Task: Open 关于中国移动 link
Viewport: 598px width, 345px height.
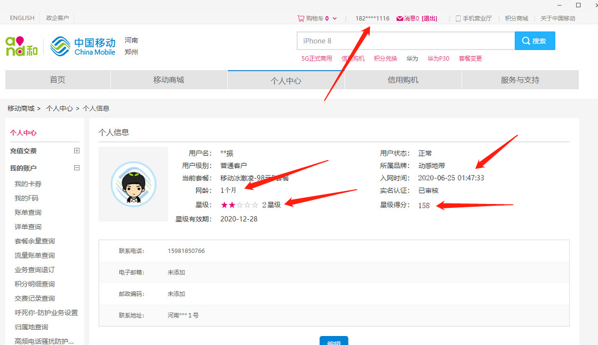Action: click(x=558, y=19)
